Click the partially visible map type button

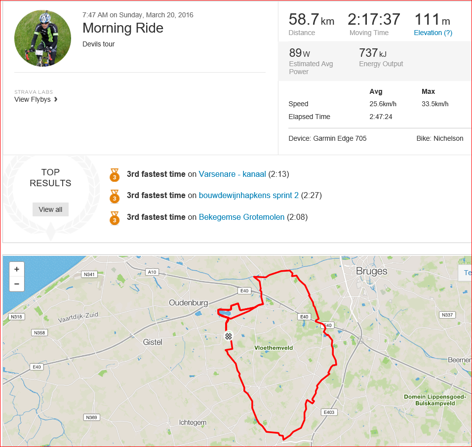(465, 273)
